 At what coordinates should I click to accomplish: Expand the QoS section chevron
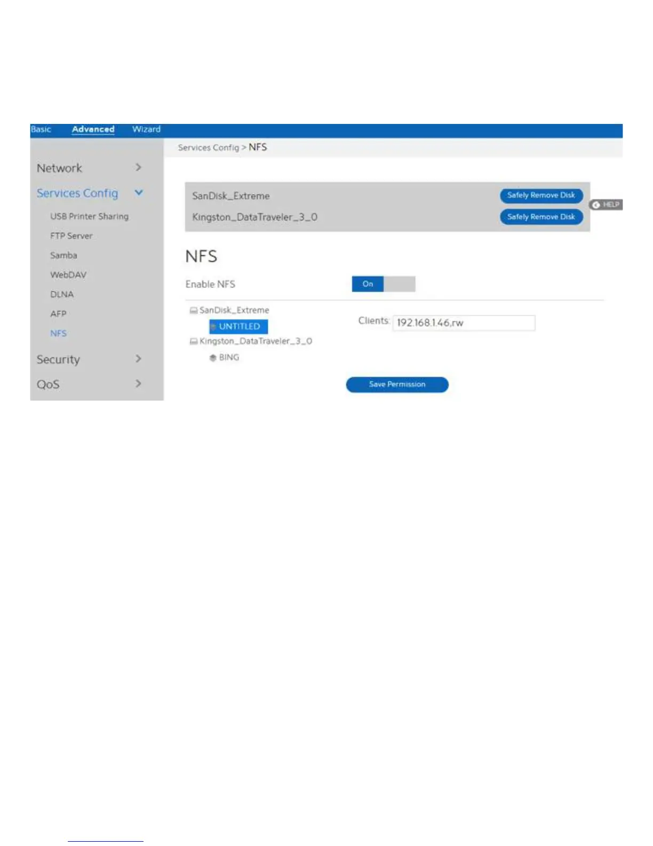139,383
